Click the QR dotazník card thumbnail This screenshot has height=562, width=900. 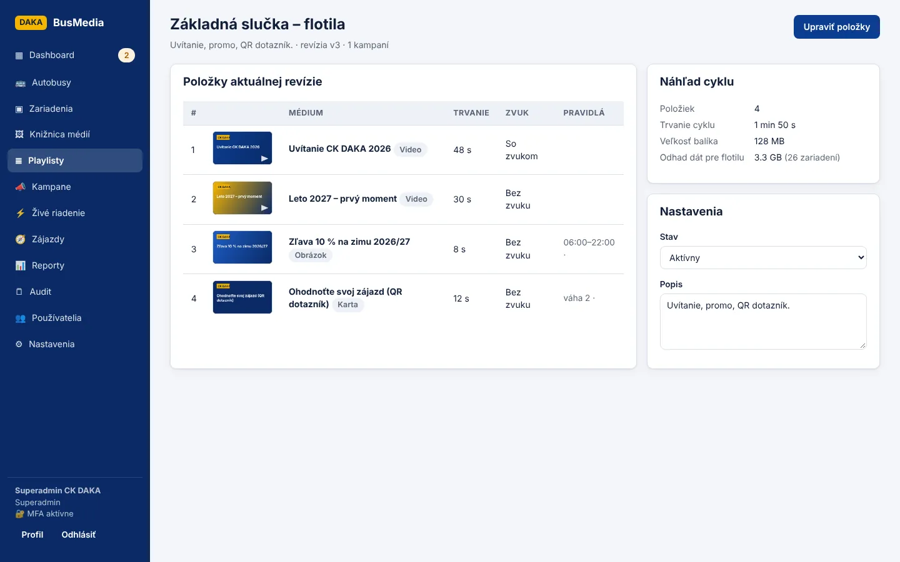[x=242, y=297]
